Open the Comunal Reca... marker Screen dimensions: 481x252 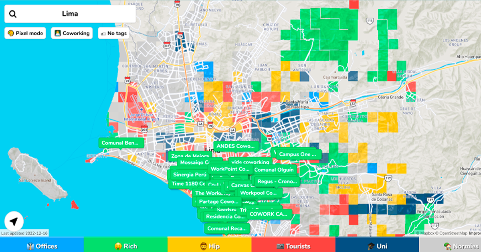(x=227, y=229)
